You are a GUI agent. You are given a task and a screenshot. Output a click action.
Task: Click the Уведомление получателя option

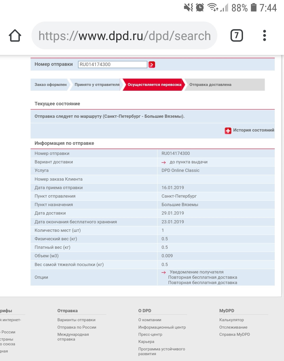coord(197,272)
